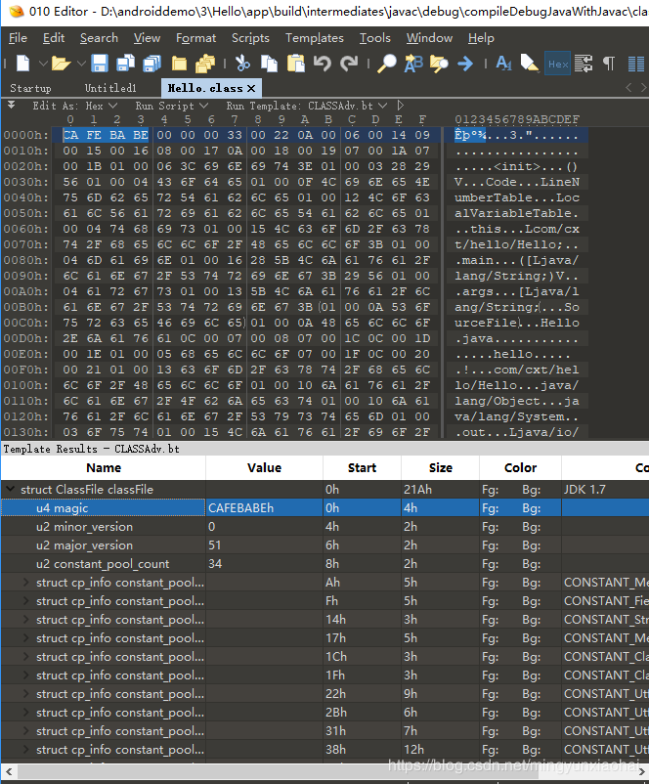The image size is (649, 784).
Task: Click the Value column header
Action: click(264, 467)
